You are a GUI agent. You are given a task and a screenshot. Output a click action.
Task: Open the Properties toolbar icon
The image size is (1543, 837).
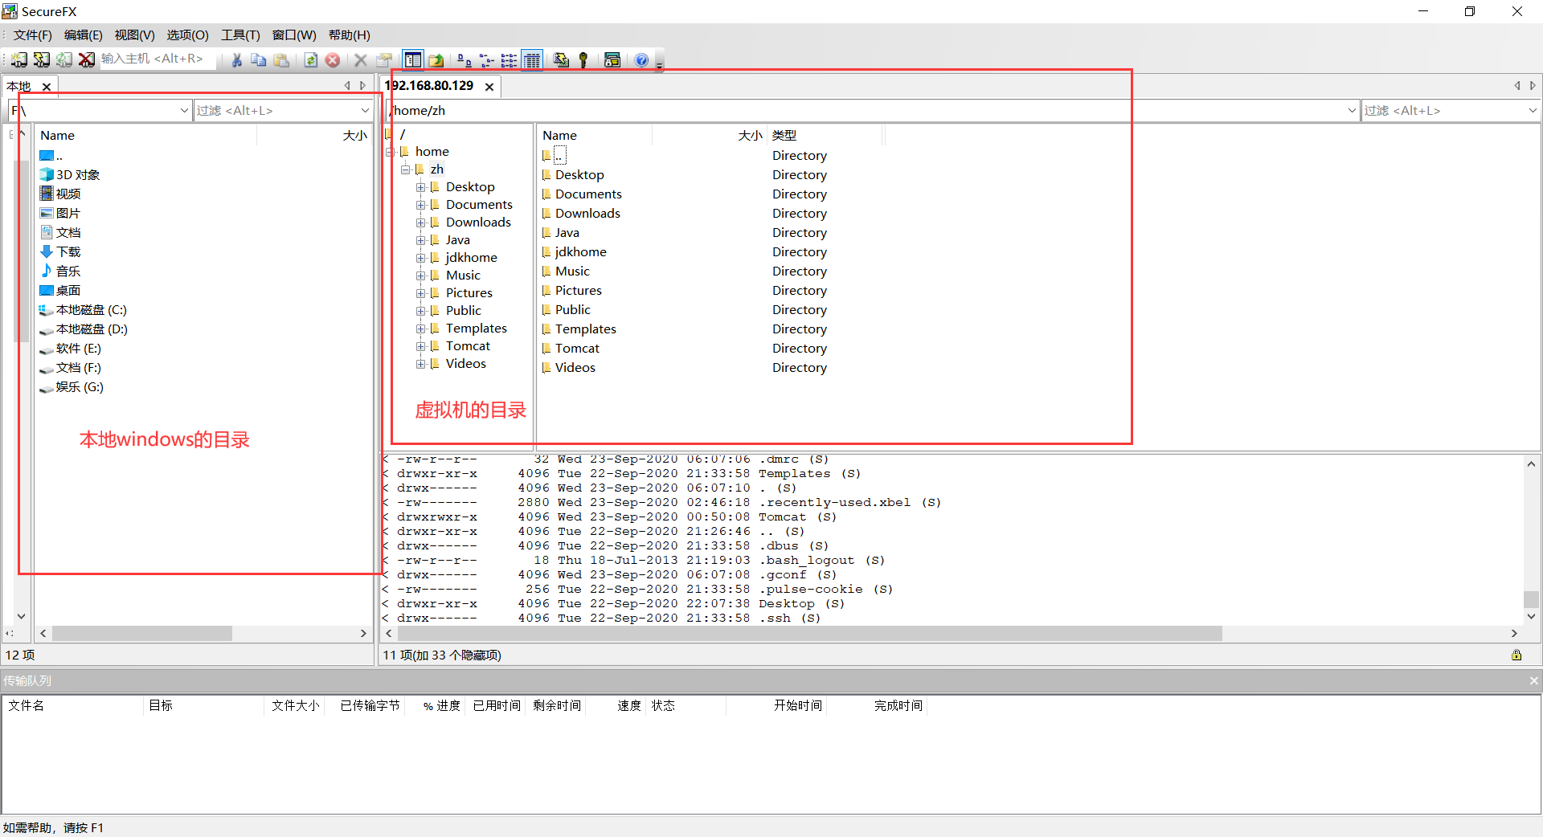click(384, 59)
